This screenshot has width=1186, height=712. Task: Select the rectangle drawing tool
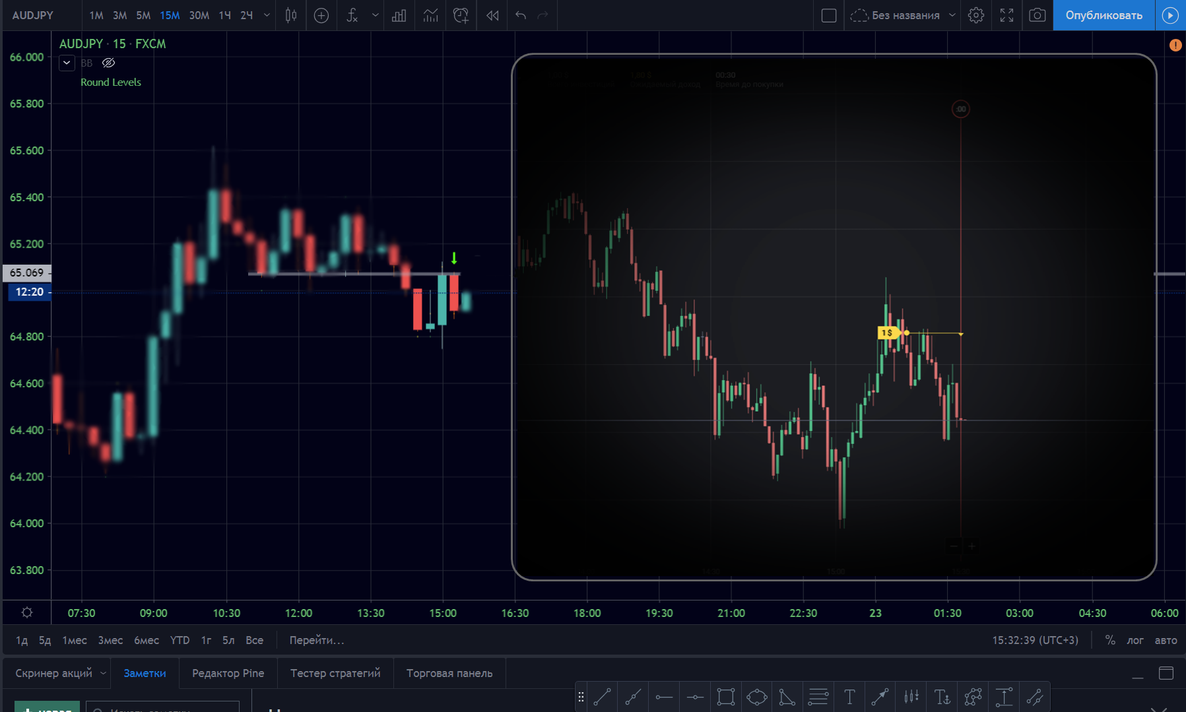coord(726,697)
